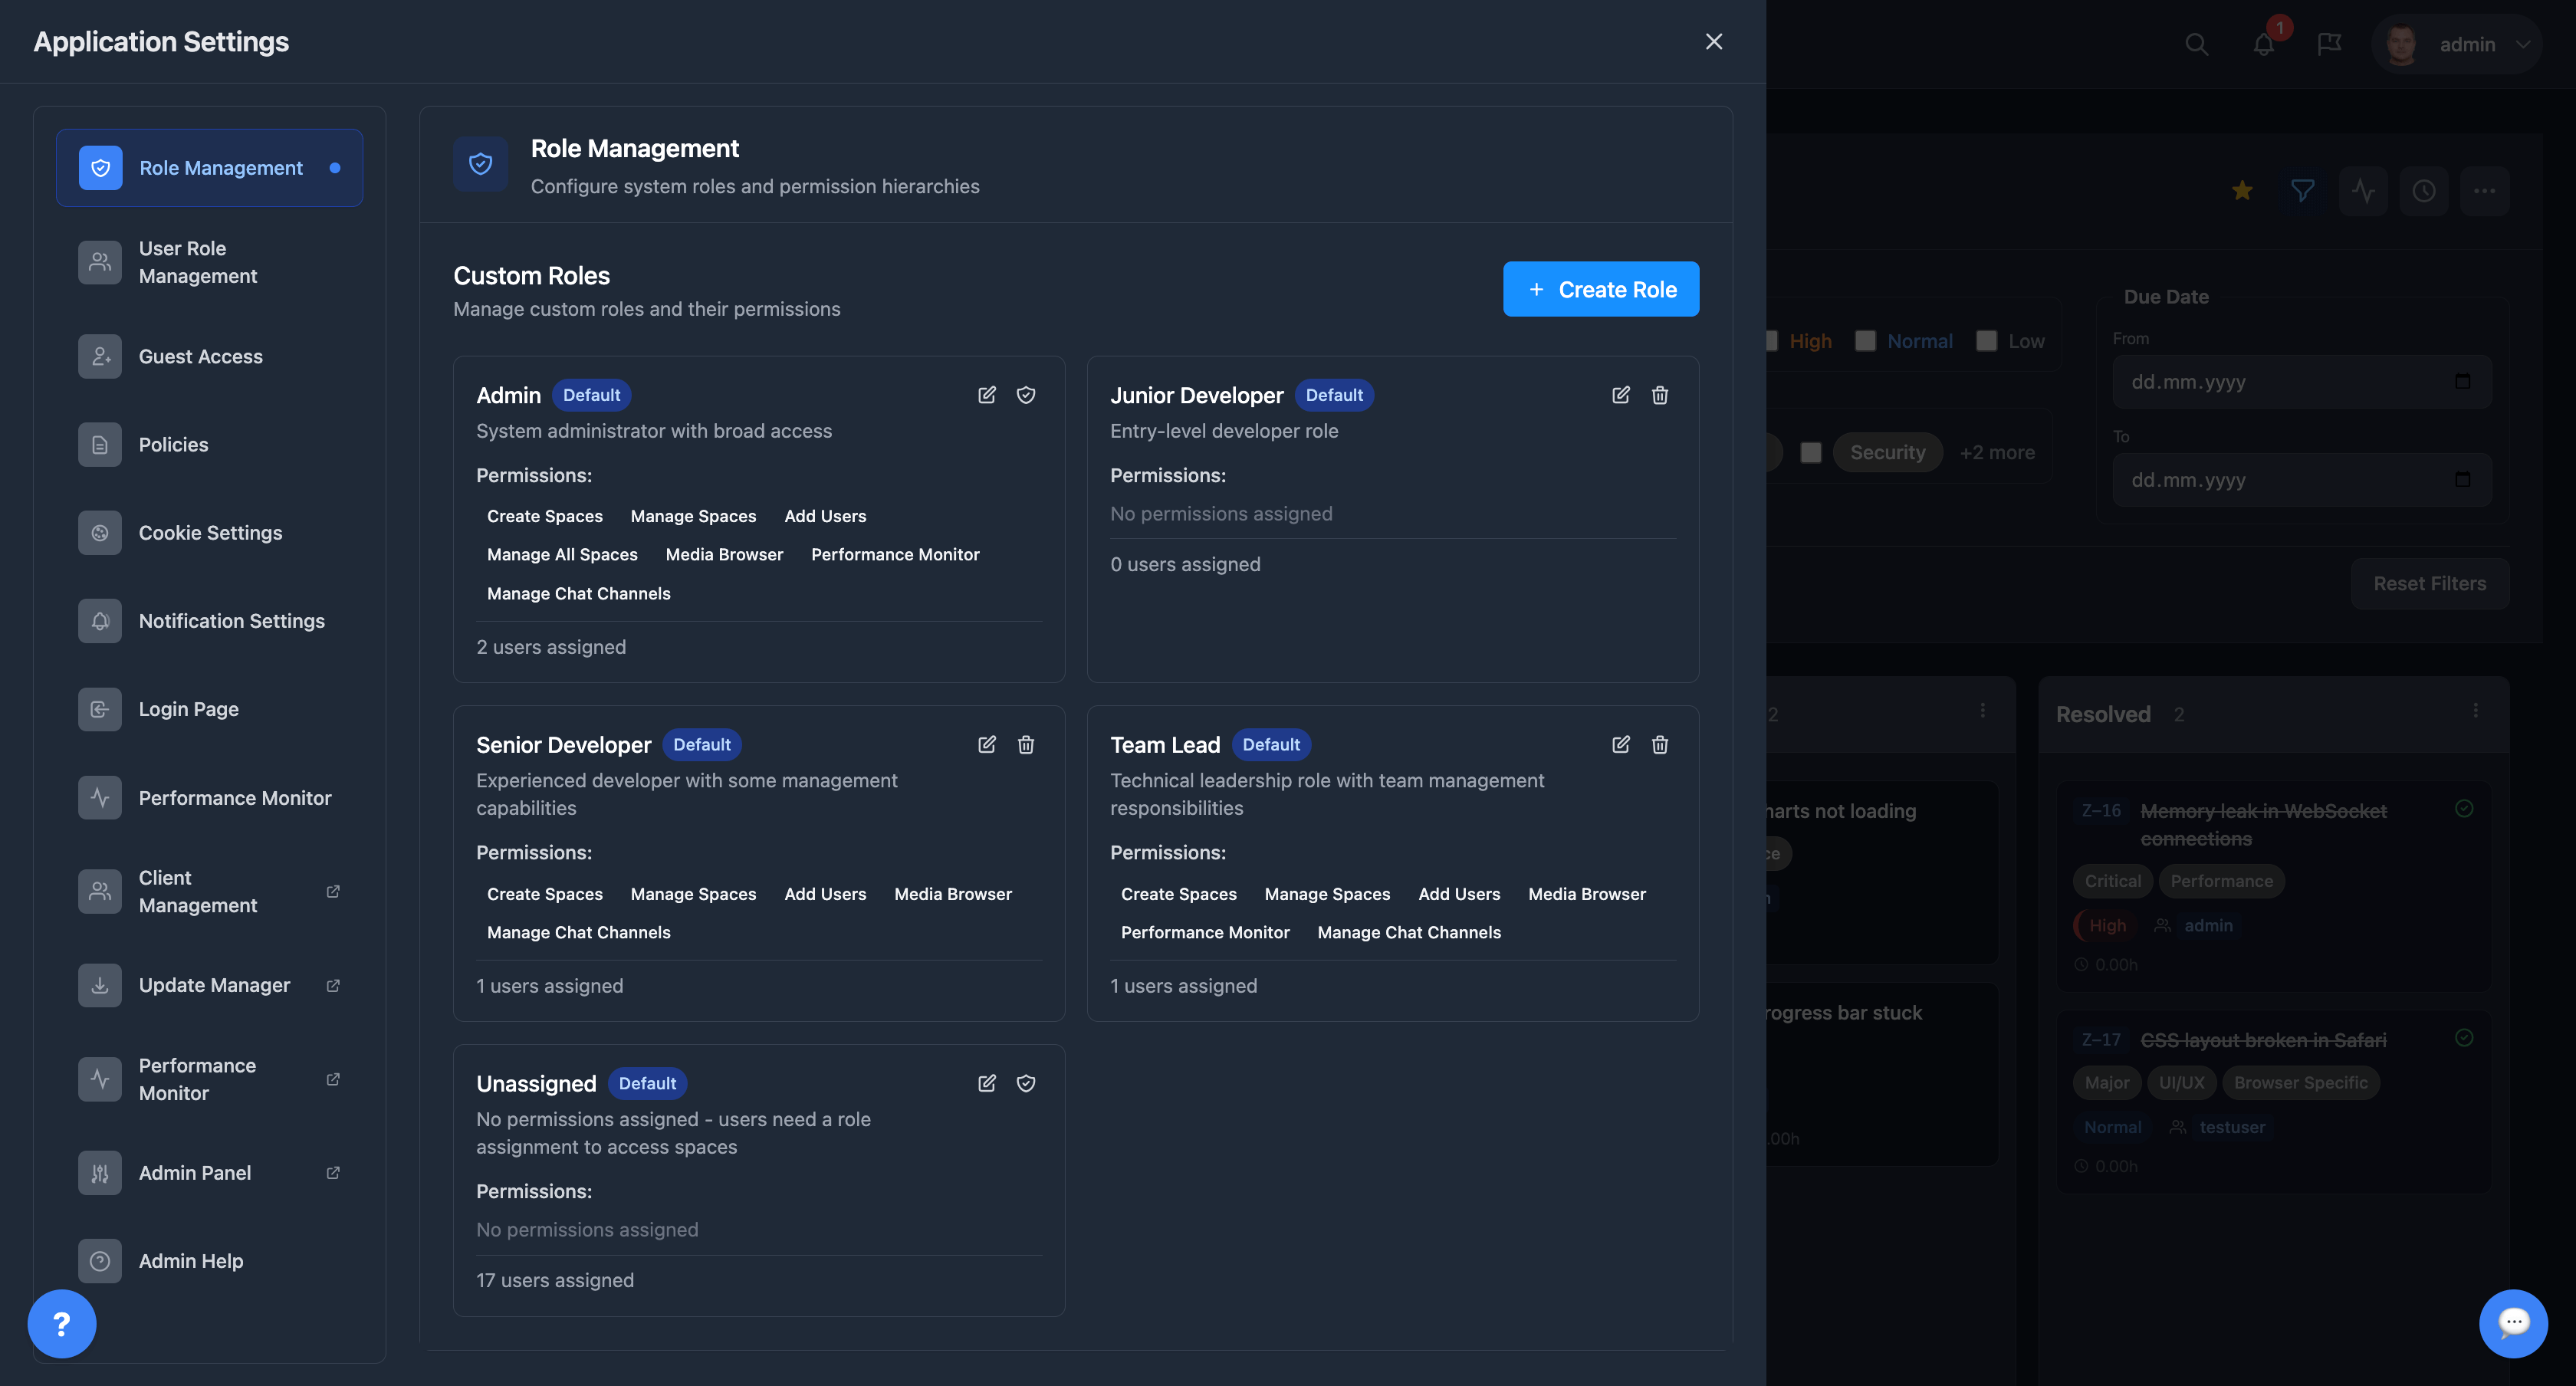This screenshot has width=2576, height=1386.
Task: Delete the Senior Developer role
Action: (1025, 744)
